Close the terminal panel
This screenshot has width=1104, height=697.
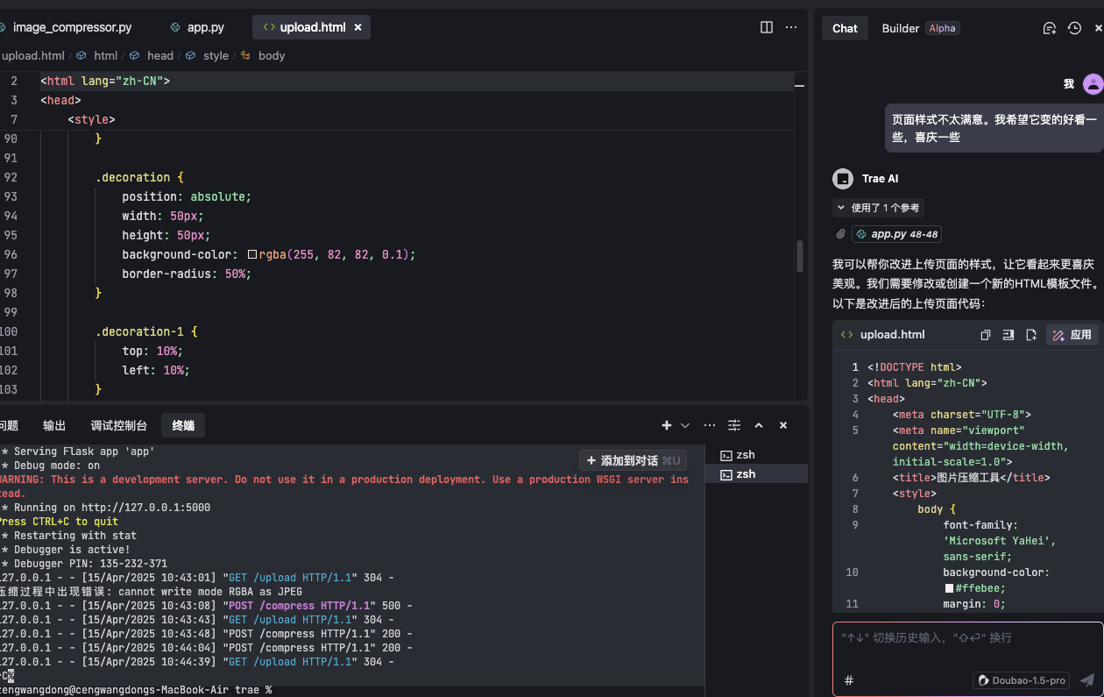(783, 425)
